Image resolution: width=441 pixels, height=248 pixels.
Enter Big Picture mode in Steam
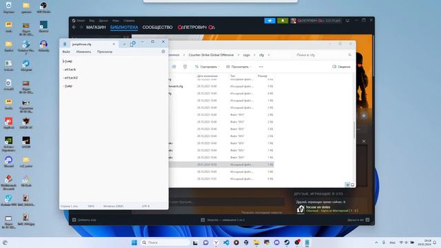347,21
